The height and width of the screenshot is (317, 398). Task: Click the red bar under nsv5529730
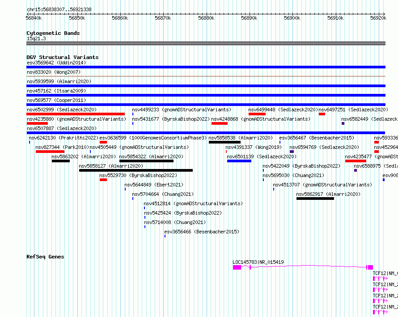[103, 180]
